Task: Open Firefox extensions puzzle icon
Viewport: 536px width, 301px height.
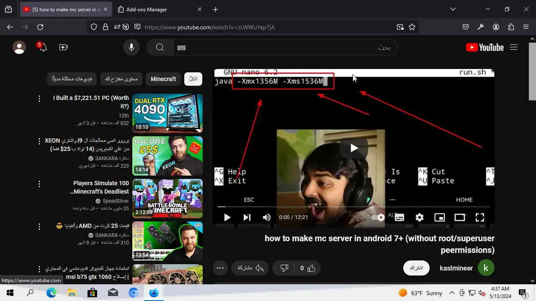Action: [511, 27]
